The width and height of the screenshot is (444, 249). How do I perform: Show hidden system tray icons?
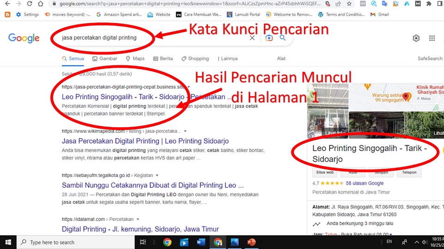click(x=417, y=242)
